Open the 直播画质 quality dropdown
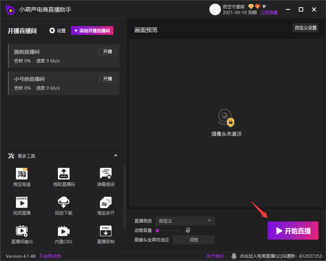Screen dimensions: 326x261 [185, 221]
